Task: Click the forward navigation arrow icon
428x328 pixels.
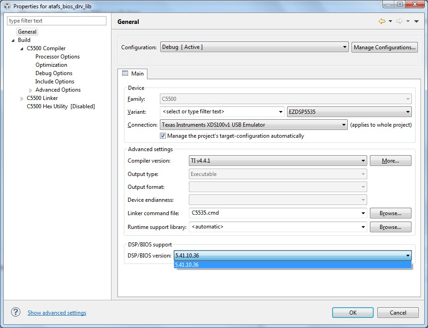Action: coord(399,21)
